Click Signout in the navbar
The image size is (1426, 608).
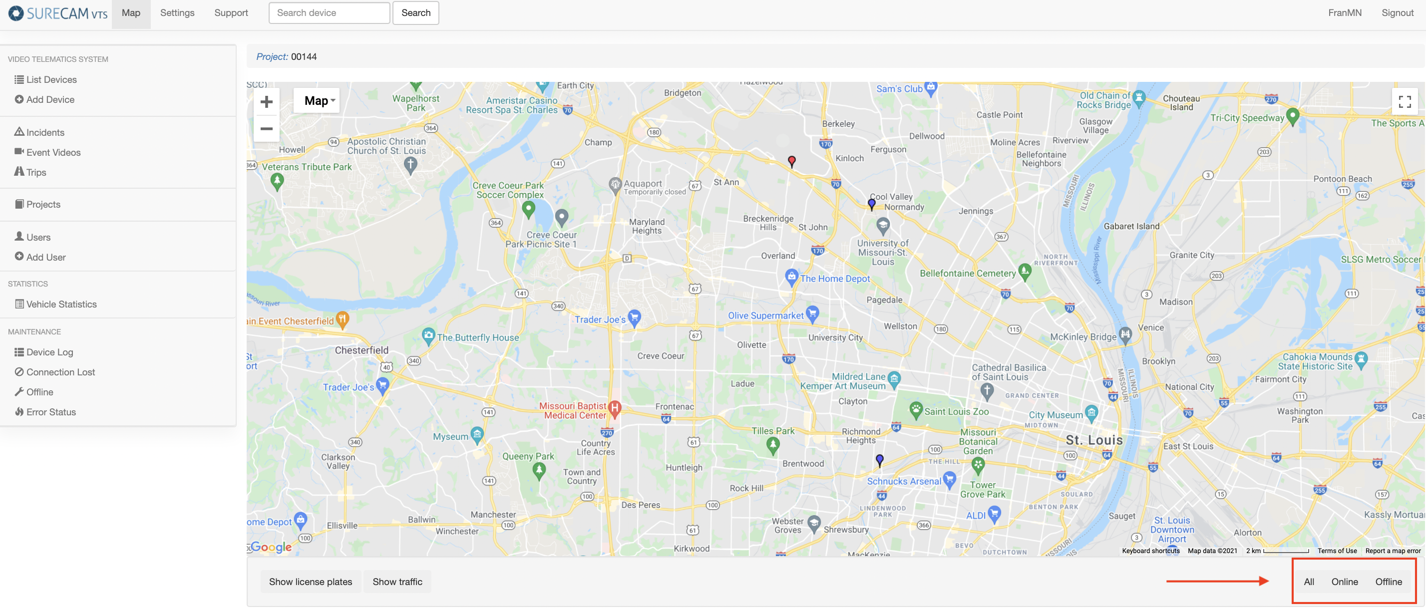coord(1397,13)
